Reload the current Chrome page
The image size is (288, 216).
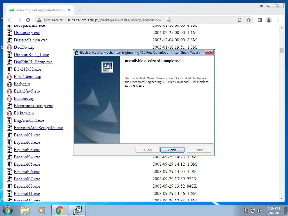point(28,20)
